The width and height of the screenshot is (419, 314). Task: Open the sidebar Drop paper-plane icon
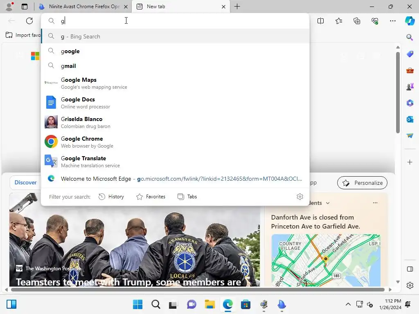click(410, 136)
